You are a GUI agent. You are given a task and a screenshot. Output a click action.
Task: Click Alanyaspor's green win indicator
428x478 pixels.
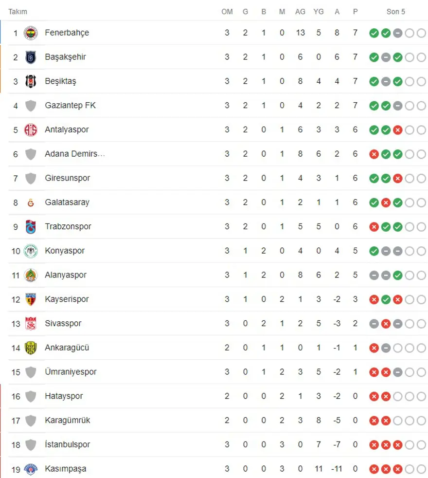(397, 275)
